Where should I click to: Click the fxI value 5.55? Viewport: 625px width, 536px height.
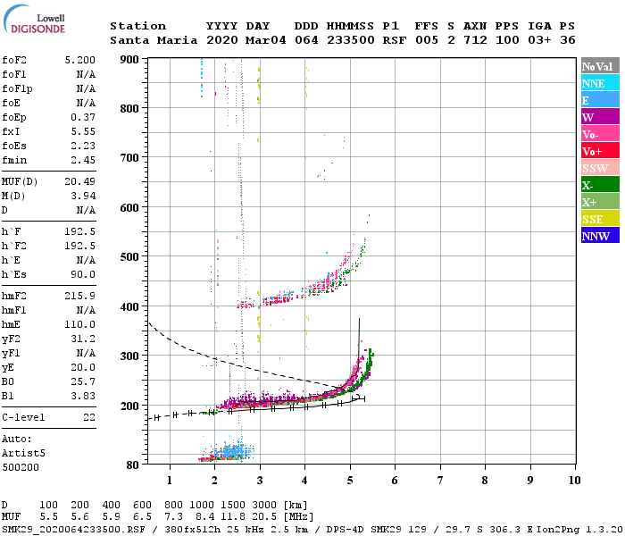coord(83,131)
